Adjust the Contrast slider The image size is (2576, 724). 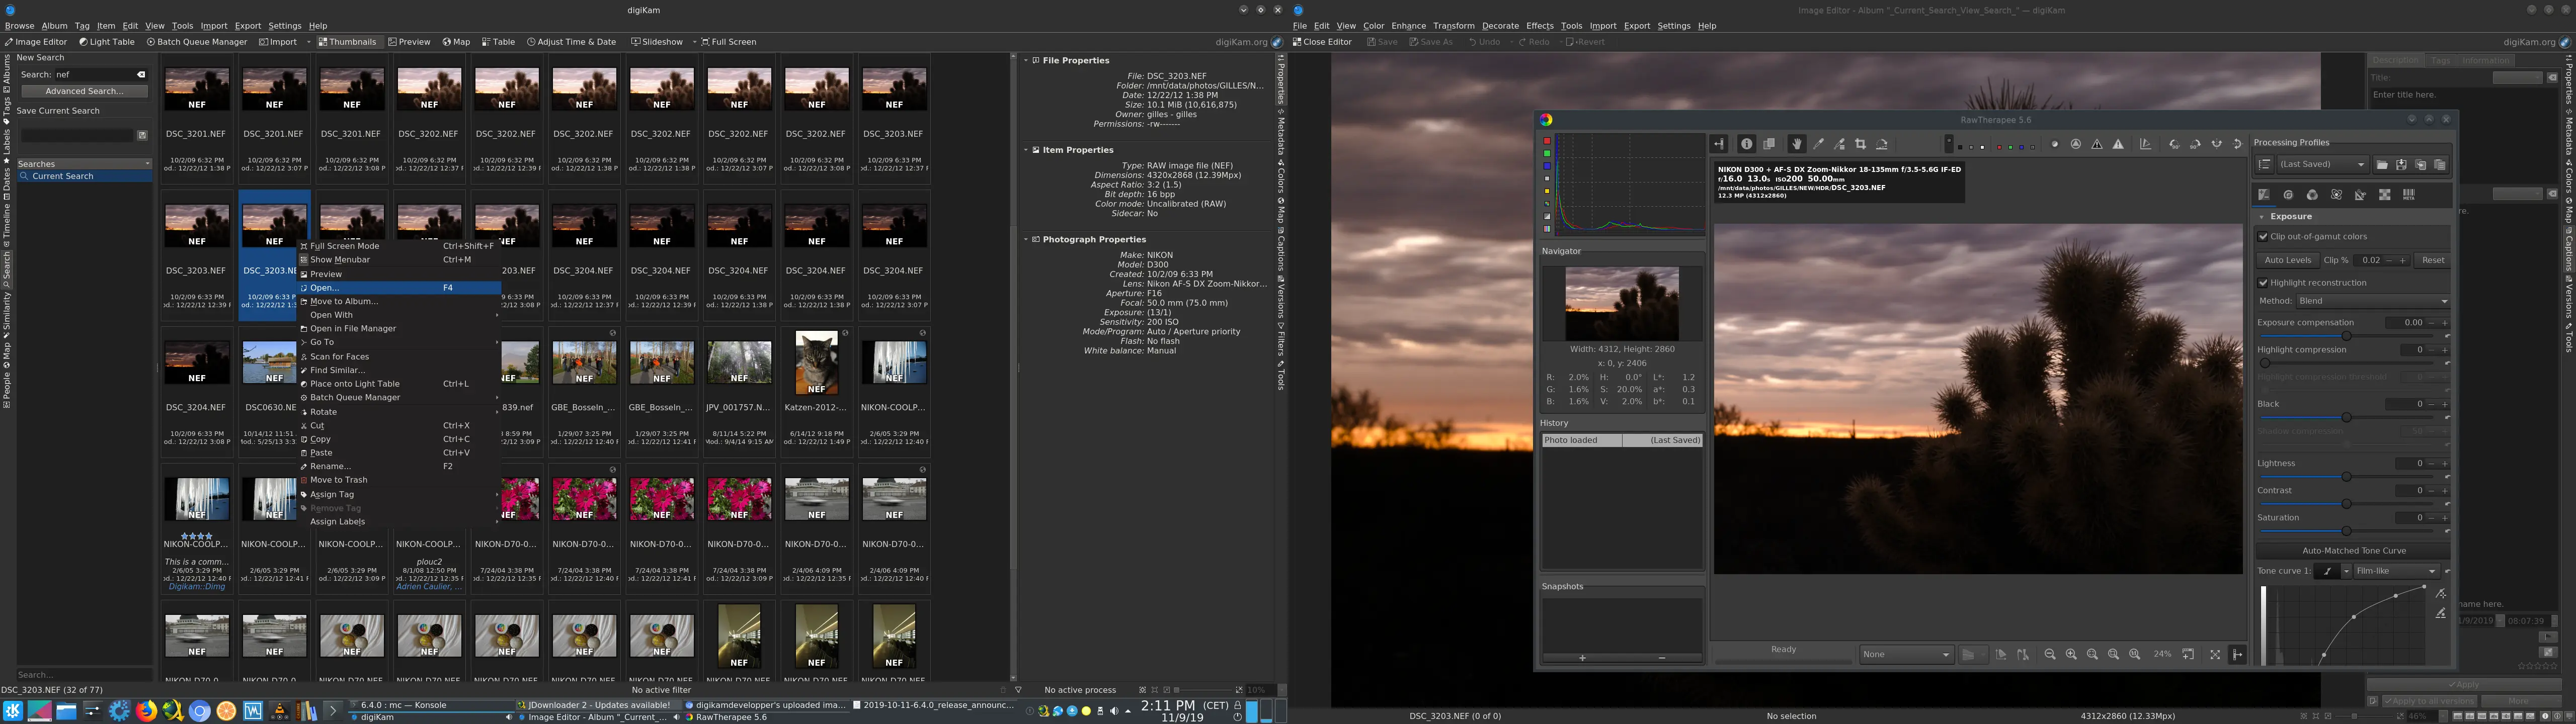pyautogui.click(x=2347, y=504)
